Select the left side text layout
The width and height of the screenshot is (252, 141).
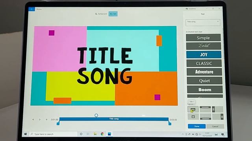coord(217,109)
